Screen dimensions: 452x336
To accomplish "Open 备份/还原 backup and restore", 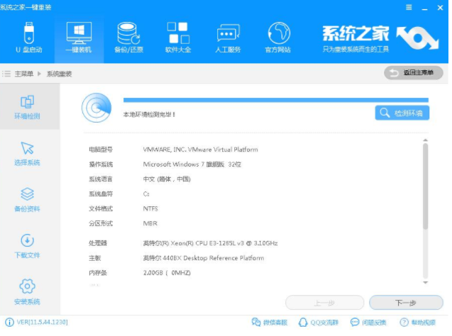I will pyautogui.click(x=128, y=37).
